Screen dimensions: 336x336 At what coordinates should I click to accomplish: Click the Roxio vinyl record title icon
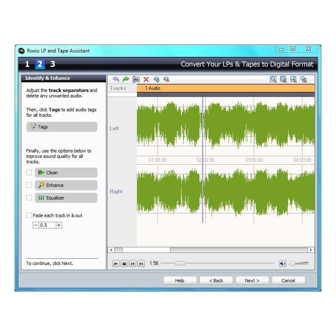(21, 51)
